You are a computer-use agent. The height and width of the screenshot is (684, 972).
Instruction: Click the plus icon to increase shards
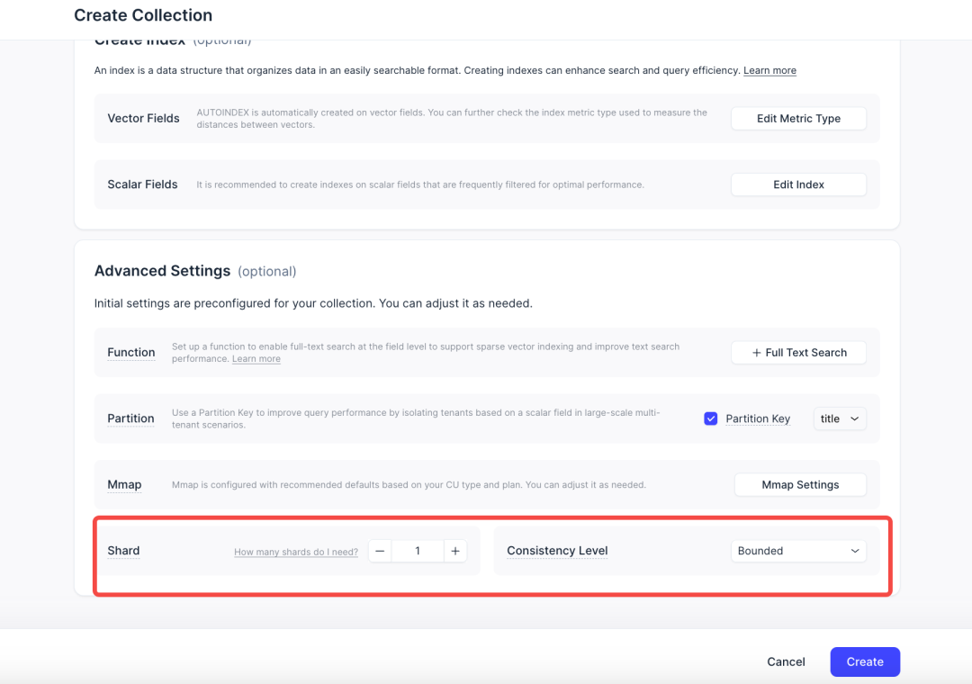tap(455, 551)
